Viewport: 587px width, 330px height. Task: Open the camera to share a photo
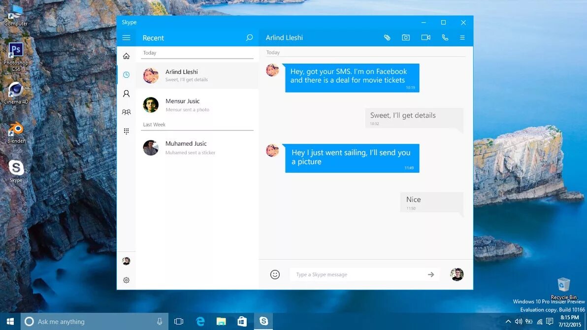coord(406,37)
